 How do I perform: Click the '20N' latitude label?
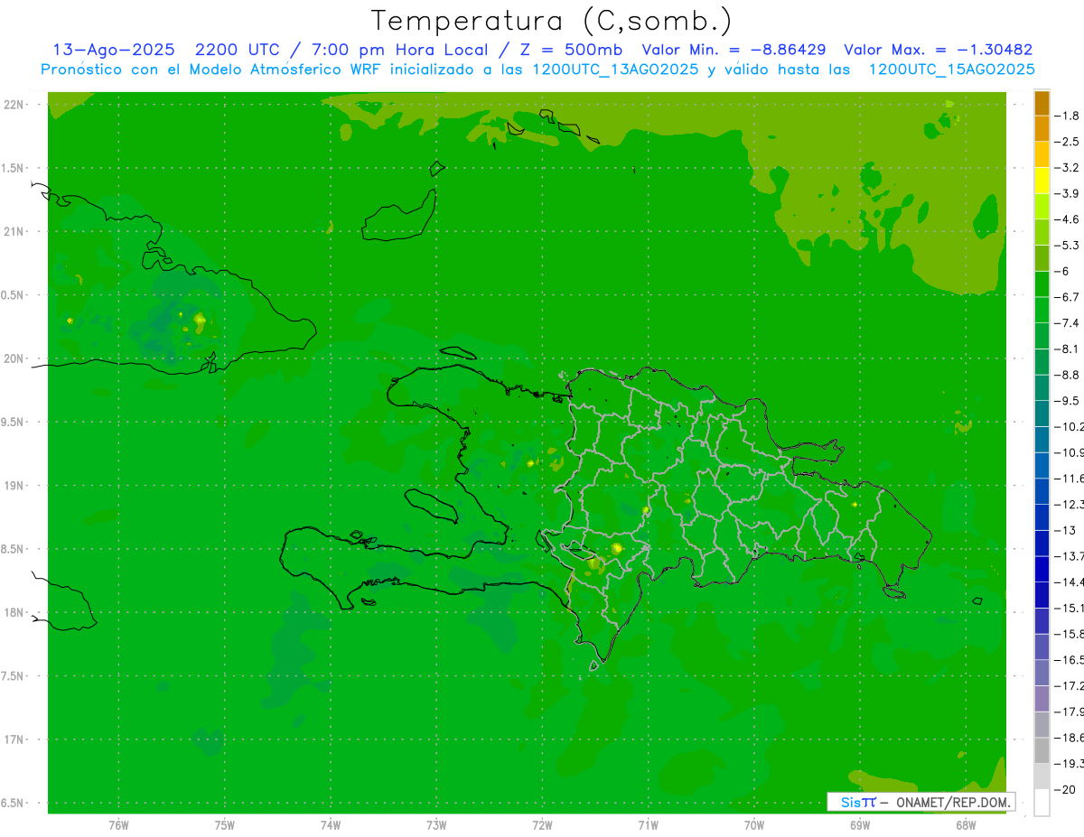[x=14, y=358]
